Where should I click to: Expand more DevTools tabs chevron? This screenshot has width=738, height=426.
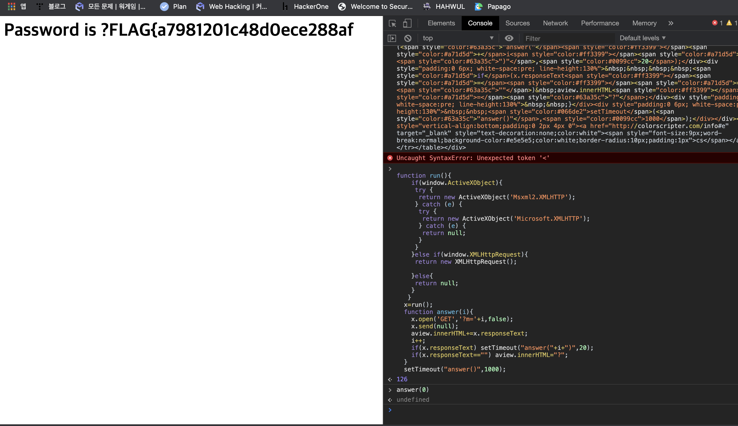(671, 23)
